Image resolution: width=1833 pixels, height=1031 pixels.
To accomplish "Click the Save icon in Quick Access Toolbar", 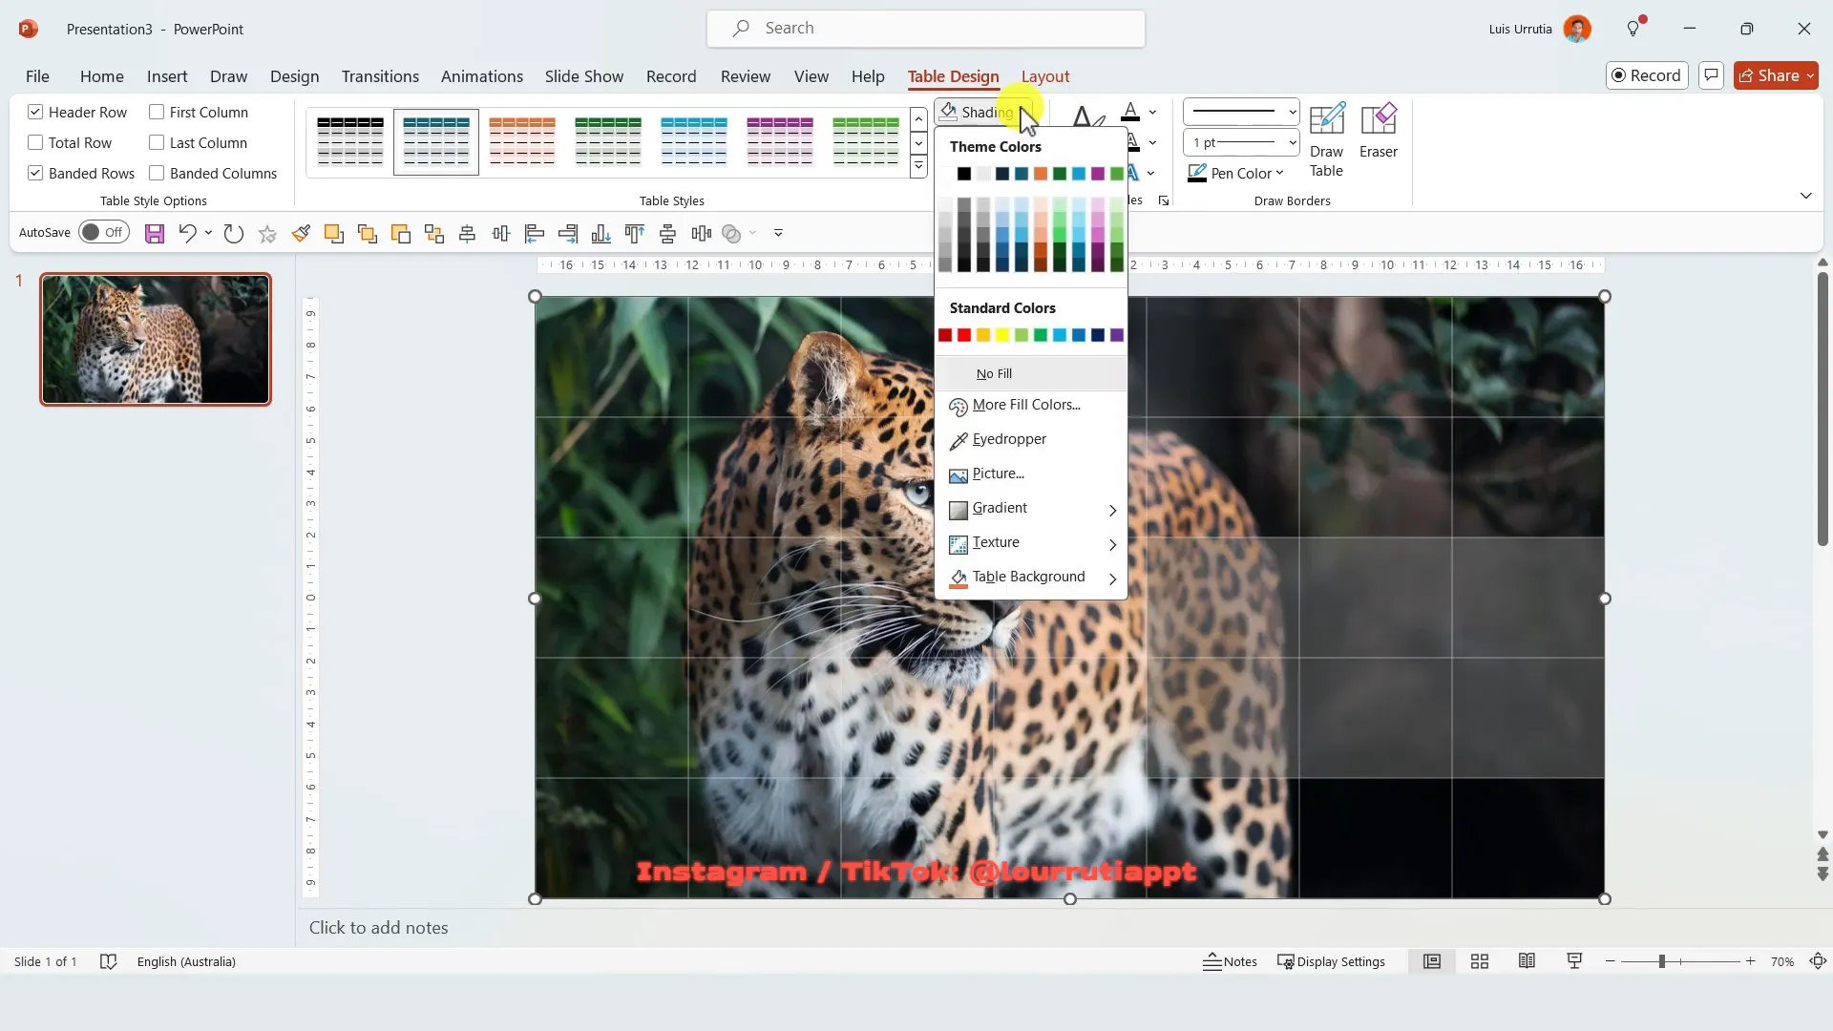I will pos(155,233).
